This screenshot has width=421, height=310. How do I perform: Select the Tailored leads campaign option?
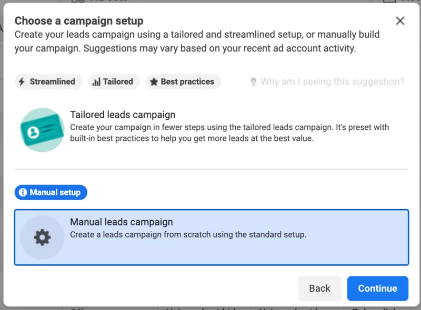pos(210,128)
